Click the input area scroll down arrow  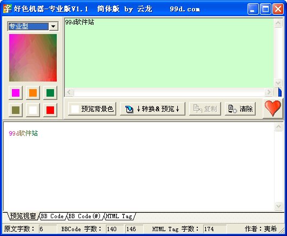click(278, 83)
